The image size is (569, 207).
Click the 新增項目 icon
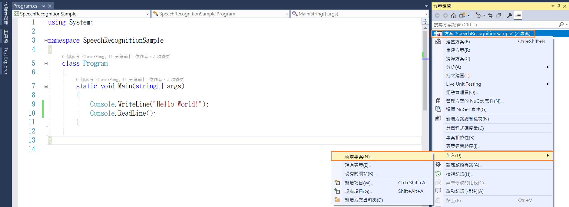click(337, 182)
